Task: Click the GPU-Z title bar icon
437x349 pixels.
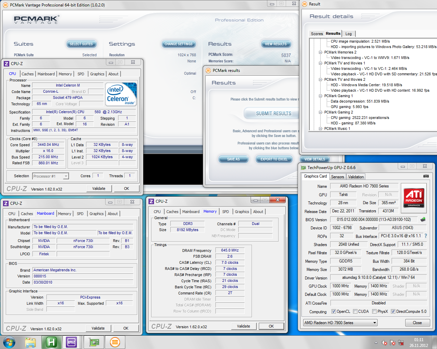Action: coord(304,167)
